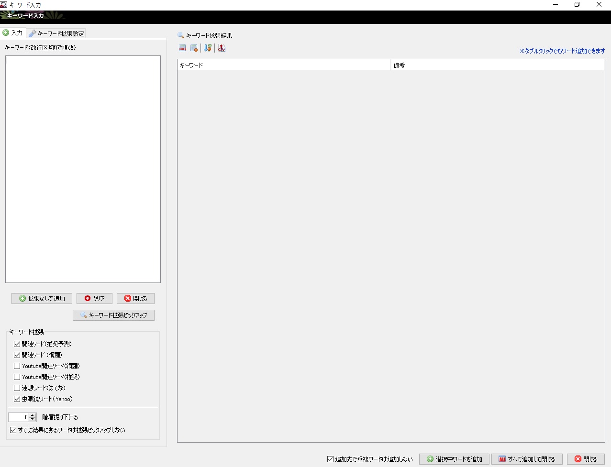Image resolution: width=611 pixels, height=467 pixels.
Task: Decrease 階層掘り下げる value with down arrow
Action: coord(33,420)
